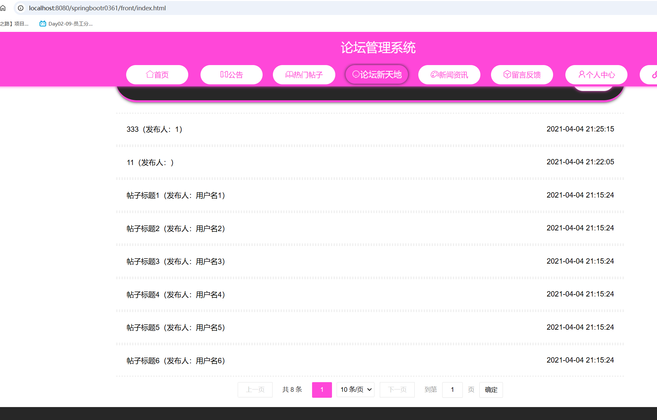
Task: Click the person icon on 个人中心
Action: 582,74
